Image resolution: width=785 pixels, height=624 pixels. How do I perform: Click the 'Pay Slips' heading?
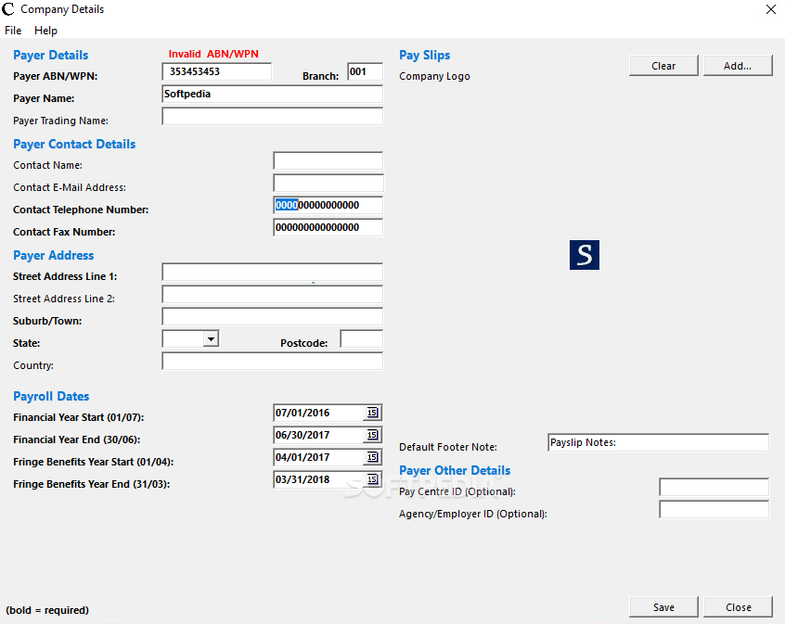click(425, 55)
